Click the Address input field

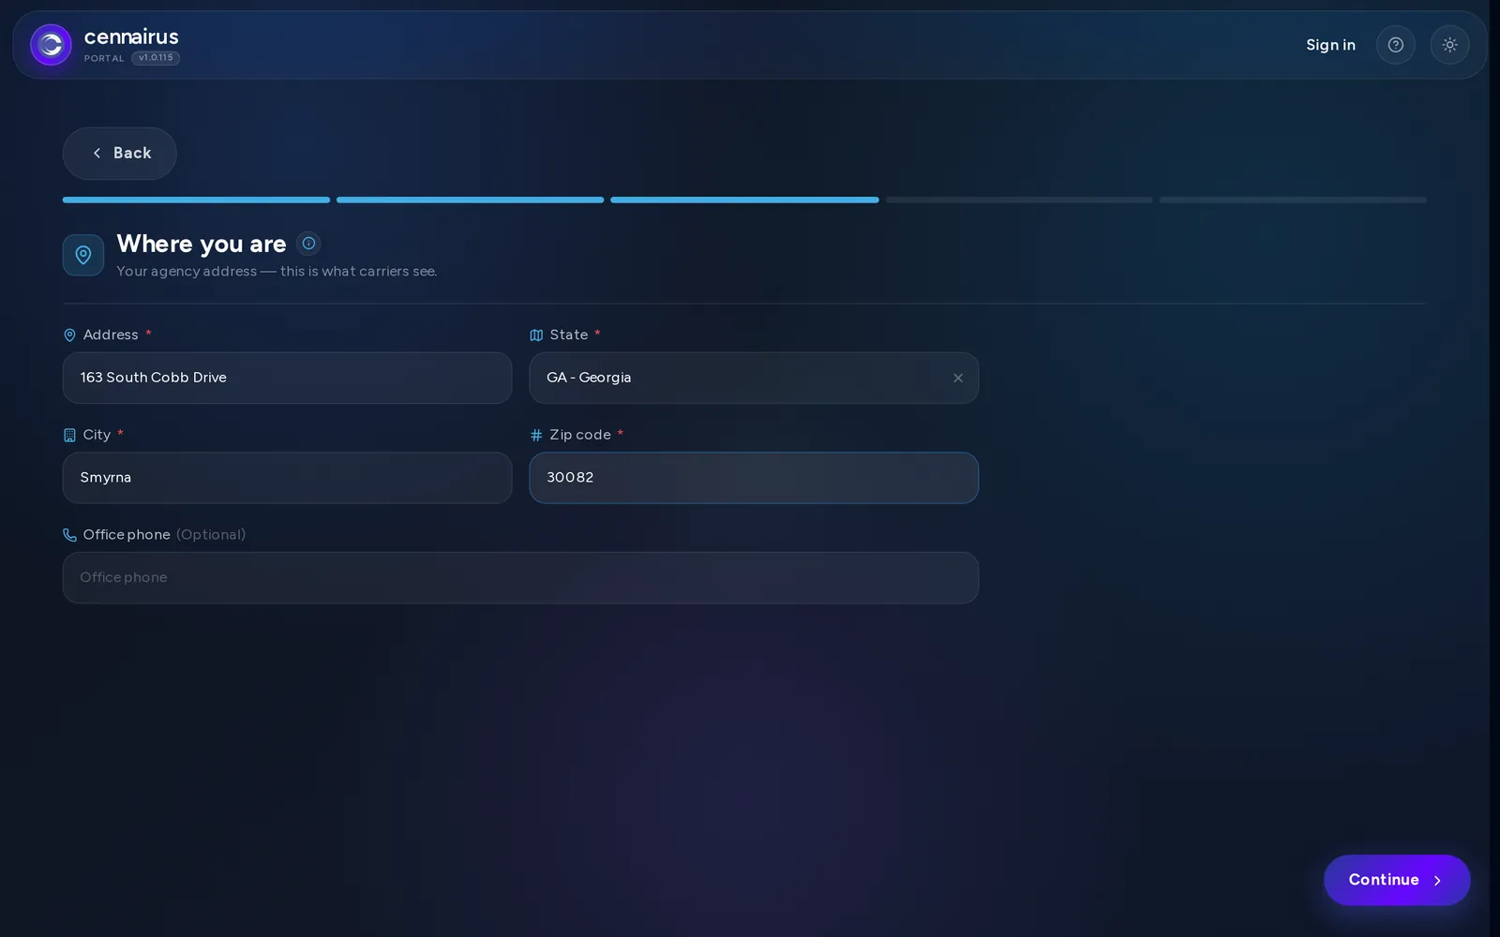click(x=287, y=379)
